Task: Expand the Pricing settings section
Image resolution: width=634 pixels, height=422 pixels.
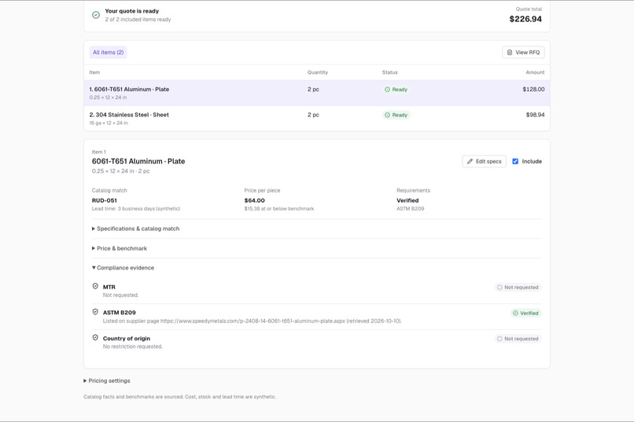Action: pyautogui.click(x=107, y=381)
